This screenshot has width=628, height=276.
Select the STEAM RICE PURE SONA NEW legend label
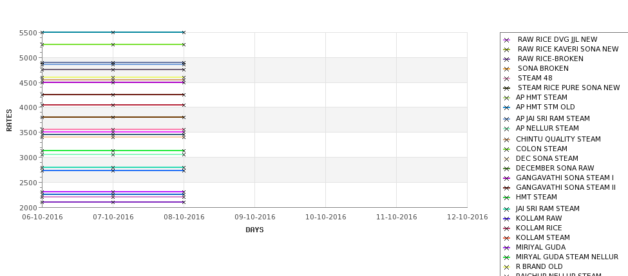[569, 87]
